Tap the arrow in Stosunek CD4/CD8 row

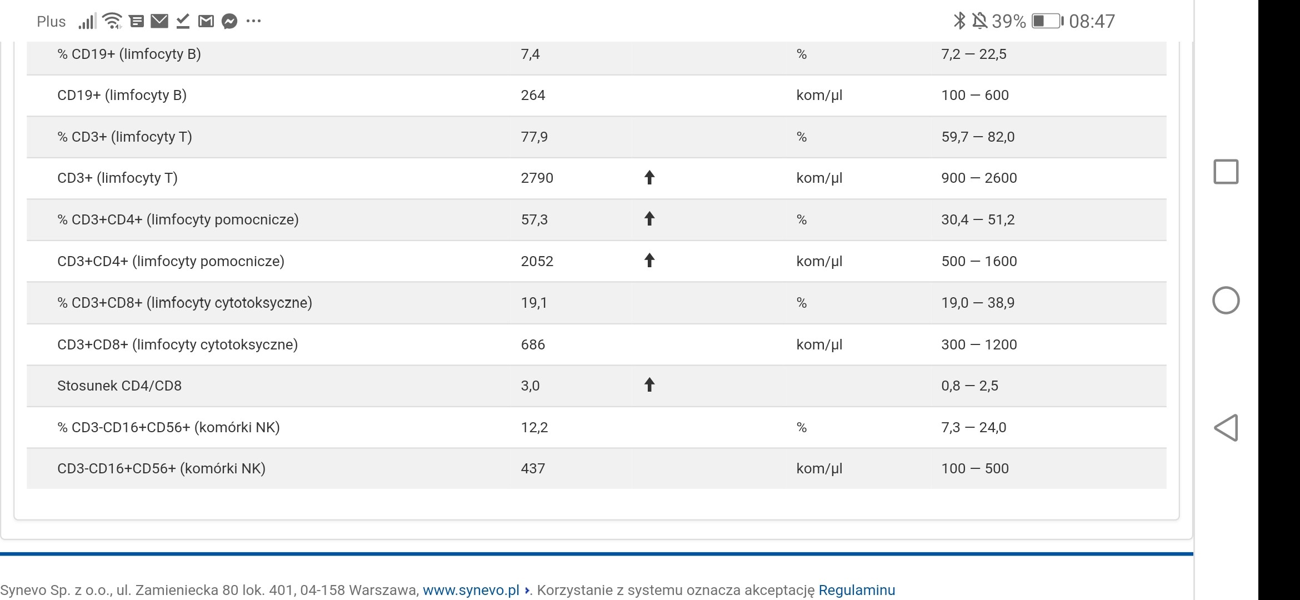click(x=649, y=385)
